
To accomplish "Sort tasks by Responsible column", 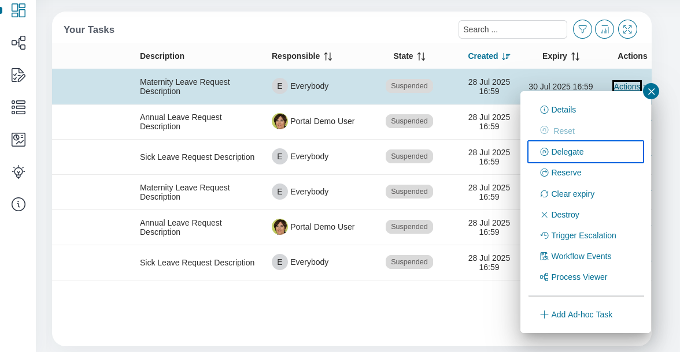I will point(328,57).
